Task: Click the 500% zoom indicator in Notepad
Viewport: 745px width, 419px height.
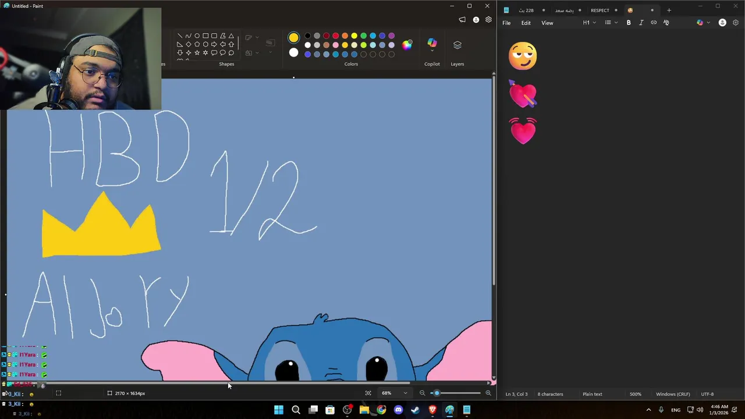Action: point(636,394)
